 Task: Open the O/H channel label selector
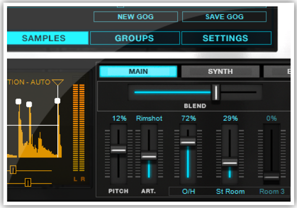pyautogui.click(x=188, y=191)
